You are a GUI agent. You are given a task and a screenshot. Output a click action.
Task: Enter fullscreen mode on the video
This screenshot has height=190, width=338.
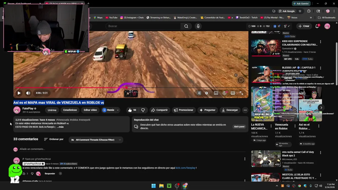point(241,93)
